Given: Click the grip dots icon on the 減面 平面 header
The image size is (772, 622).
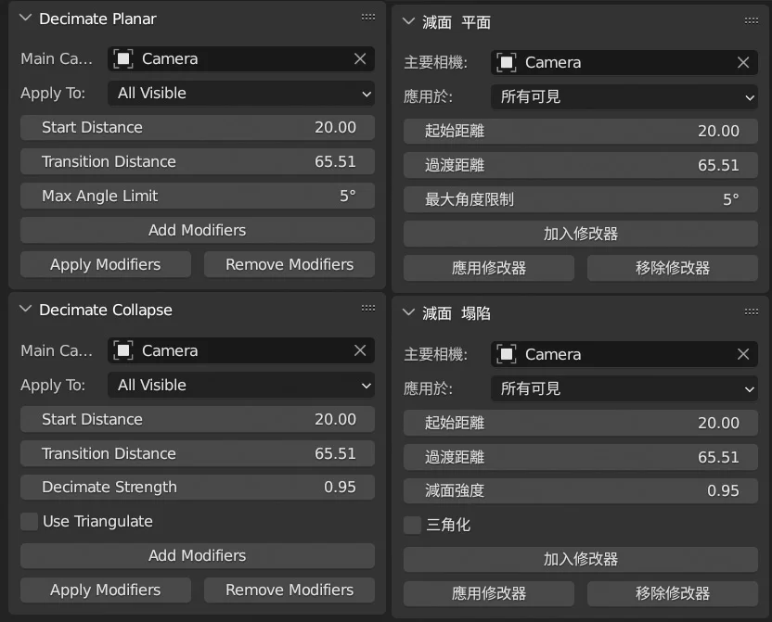Looking at the screenshot, I should click(751, 20).
